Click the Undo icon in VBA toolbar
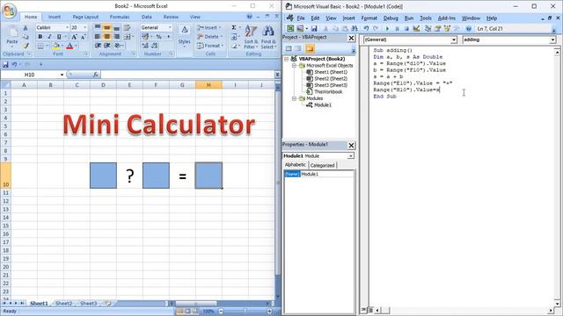563x316 pixels. click(366, 28)
